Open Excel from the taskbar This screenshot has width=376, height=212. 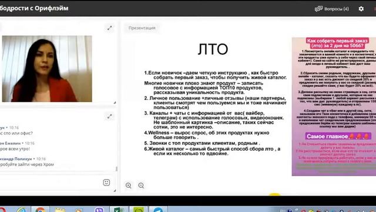click(119, 210)
